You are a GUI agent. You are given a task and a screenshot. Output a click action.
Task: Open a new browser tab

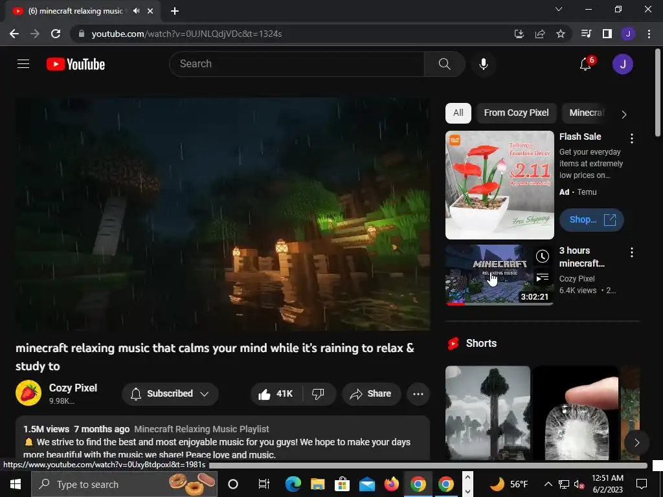pyautogui.click(x=175, y=12)
